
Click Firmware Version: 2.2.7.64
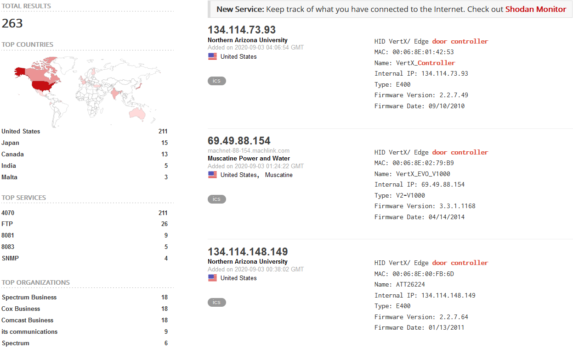(421, 317)
